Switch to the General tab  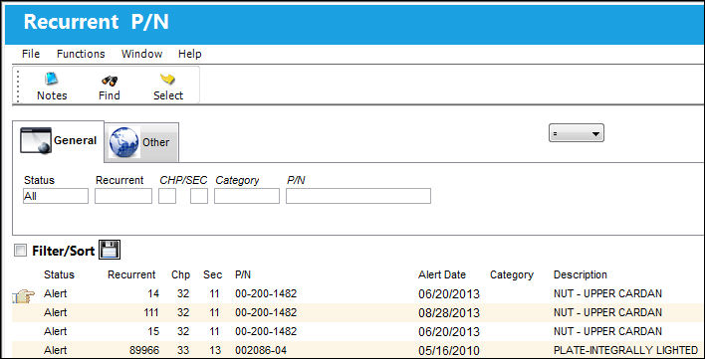pos(59,141)
